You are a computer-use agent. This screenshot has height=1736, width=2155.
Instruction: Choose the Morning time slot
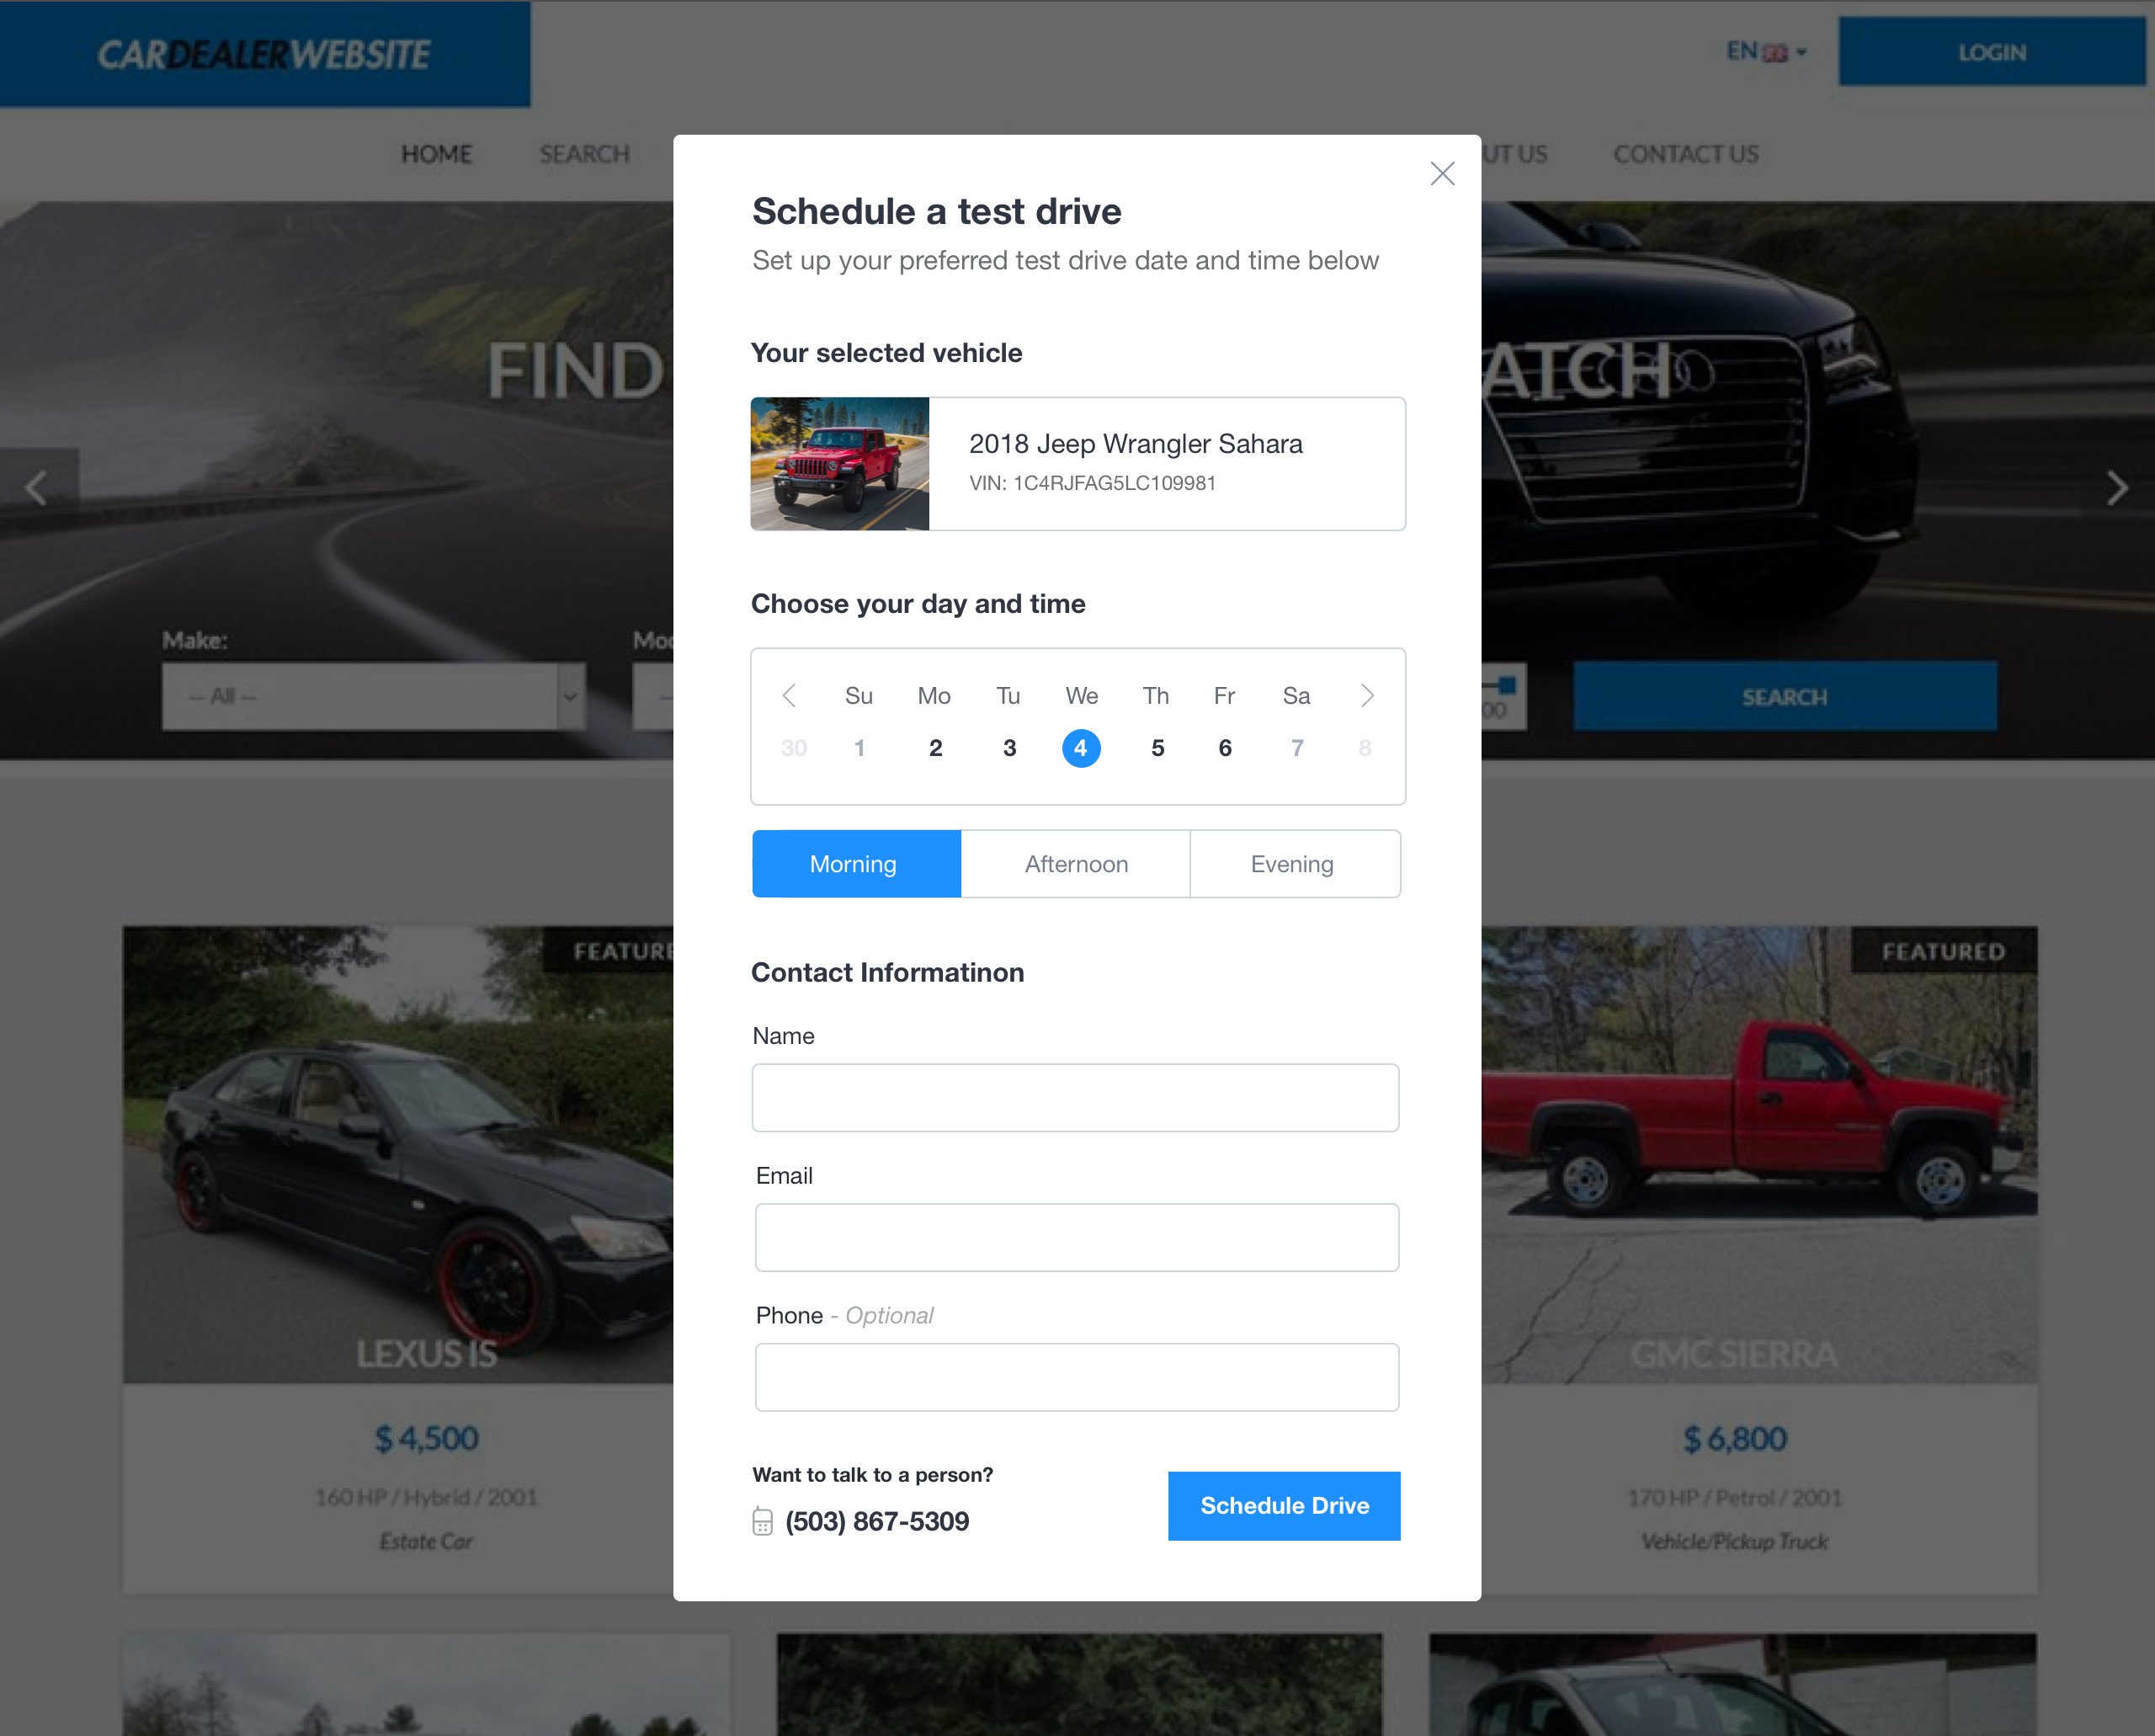tap(856, 864)
